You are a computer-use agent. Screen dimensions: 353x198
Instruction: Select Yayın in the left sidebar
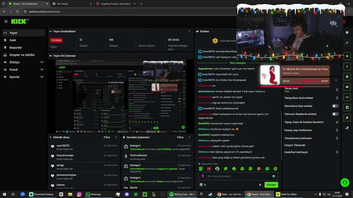point(23,33)
